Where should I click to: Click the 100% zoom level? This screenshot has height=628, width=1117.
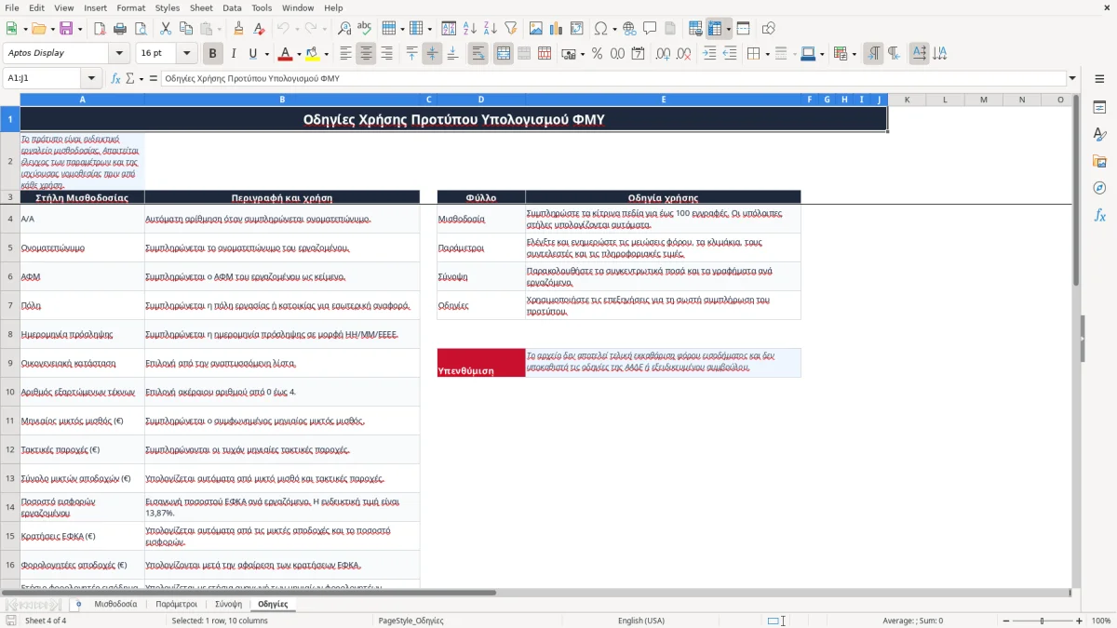click(1101, 621)
